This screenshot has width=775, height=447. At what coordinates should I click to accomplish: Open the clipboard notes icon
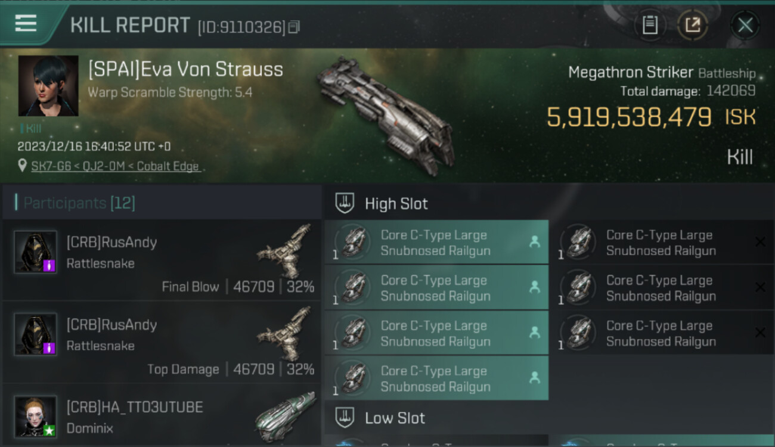pyautogui.click(x=650, y=25)
